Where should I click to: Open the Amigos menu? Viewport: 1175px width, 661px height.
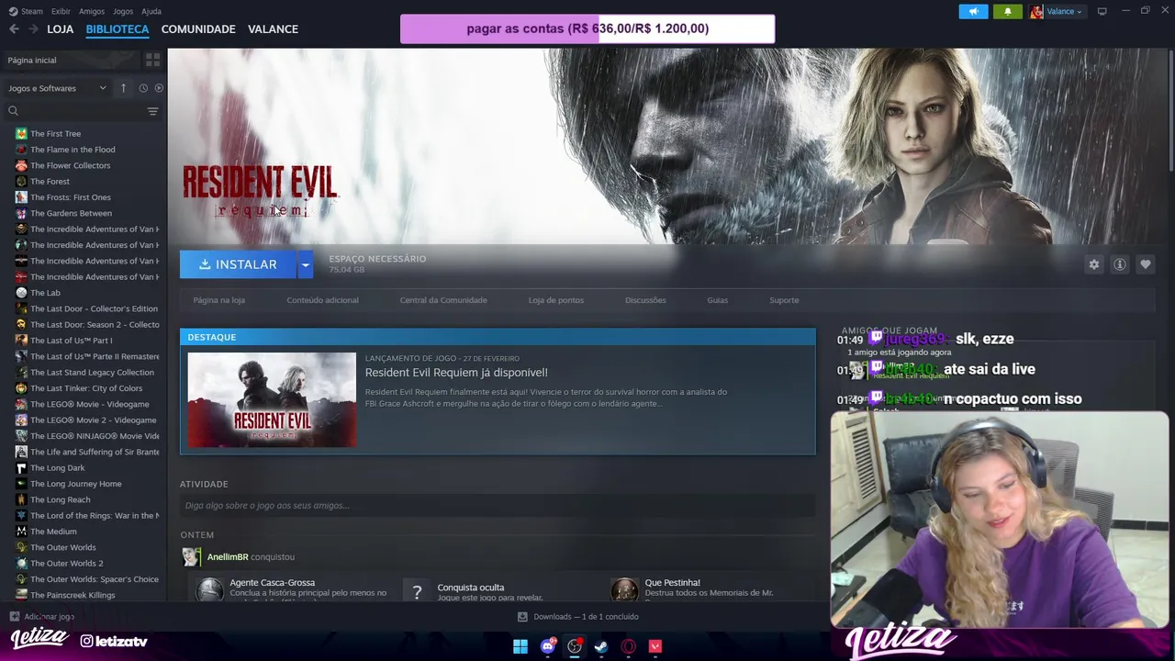point(92,11)
